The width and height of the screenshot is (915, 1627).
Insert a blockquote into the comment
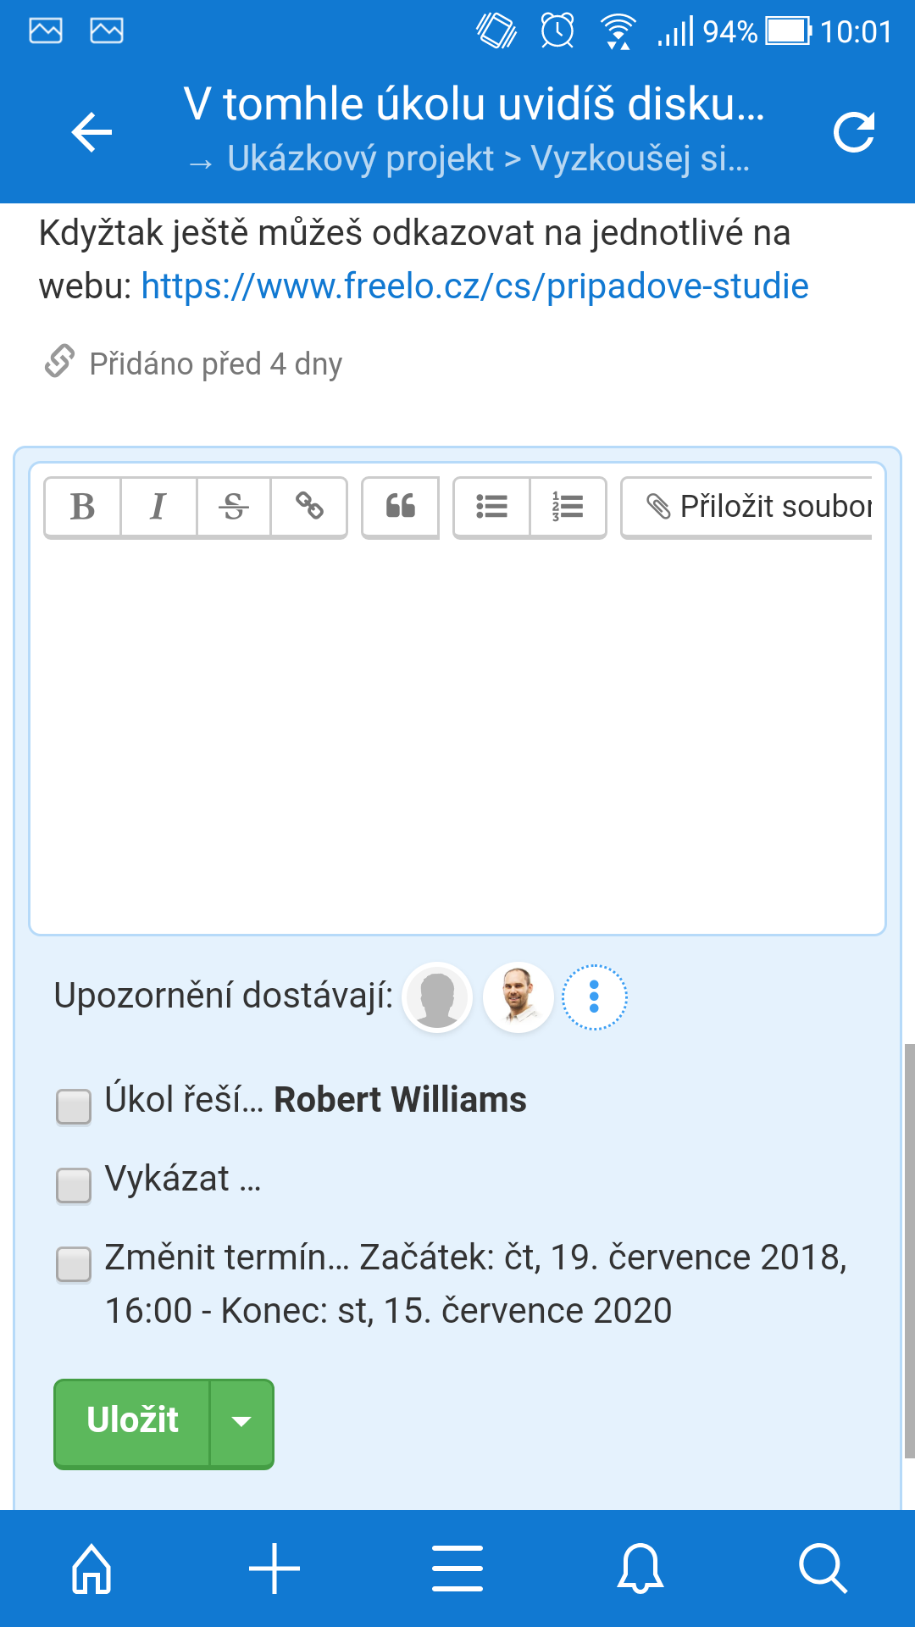401,507
